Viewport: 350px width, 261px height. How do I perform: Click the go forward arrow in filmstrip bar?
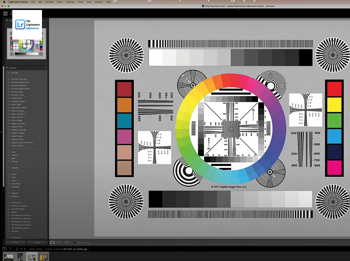click(x=25, y=248)
